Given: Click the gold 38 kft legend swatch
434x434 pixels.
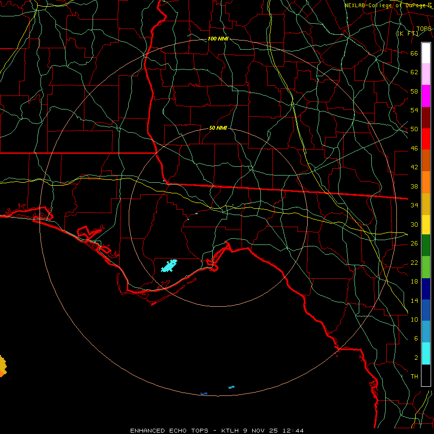Looking at the screenshot, I should click(x=426, y=204).
